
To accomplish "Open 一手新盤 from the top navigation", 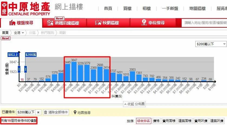I will pos(170,8).
